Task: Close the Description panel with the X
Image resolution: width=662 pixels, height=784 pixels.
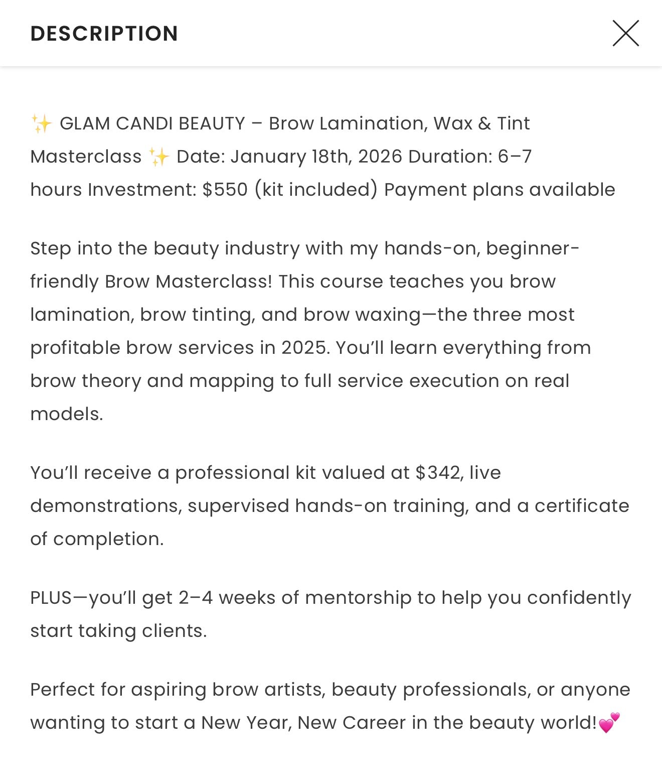Action: tap(625, 33)
